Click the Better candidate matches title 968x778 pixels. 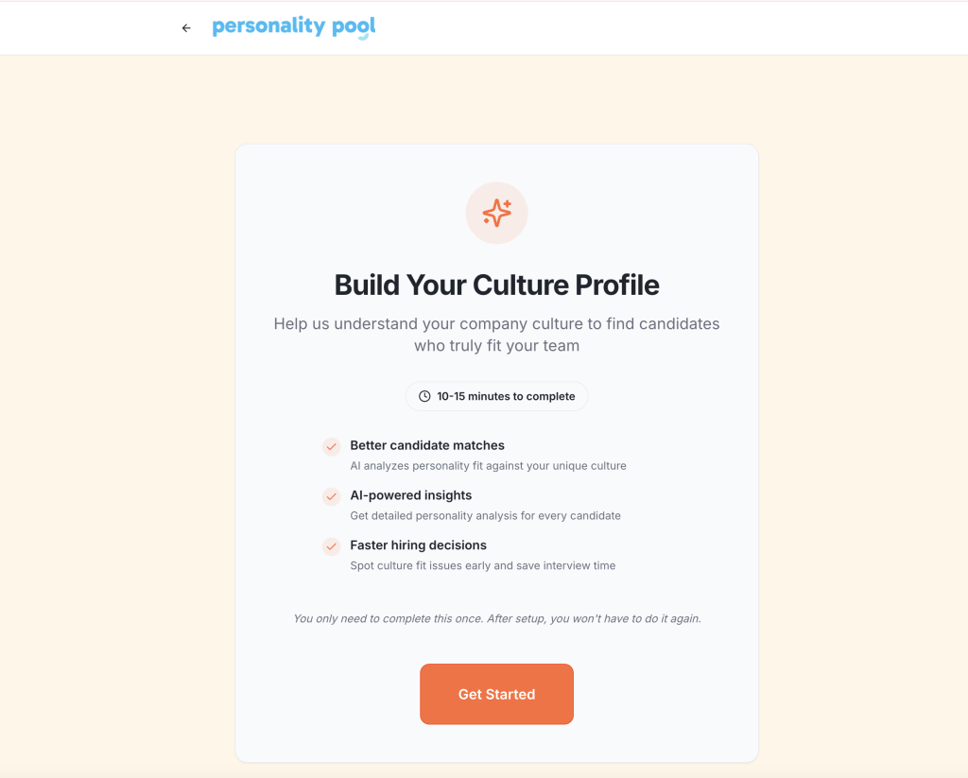(x=427, y=445)
